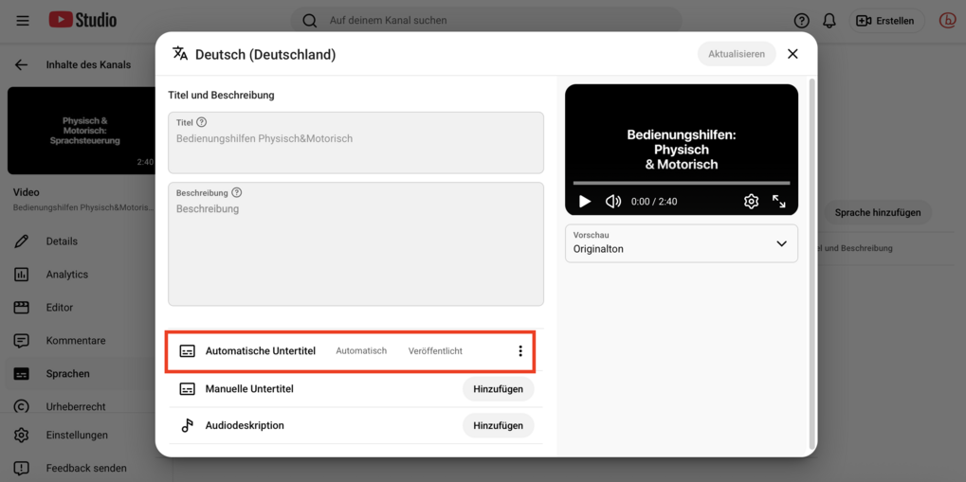
Task: Expand preview video to fullscreen
Action: [x=779, y=202]
